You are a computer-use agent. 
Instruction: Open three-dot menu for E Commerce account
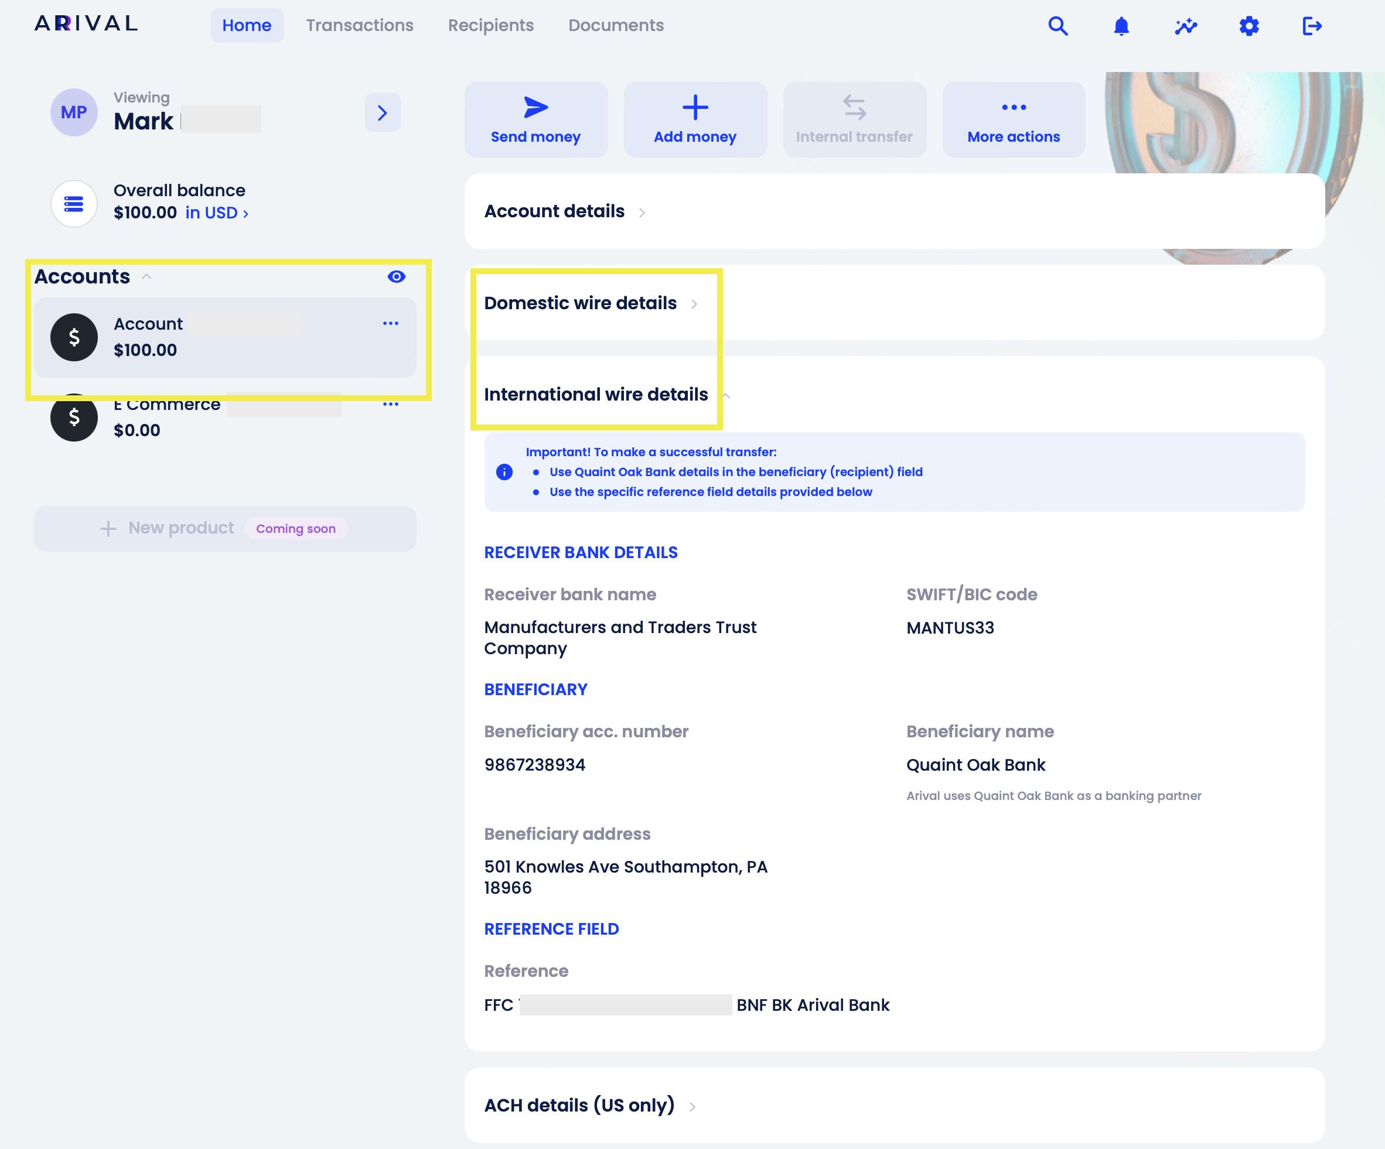[390, 403]
